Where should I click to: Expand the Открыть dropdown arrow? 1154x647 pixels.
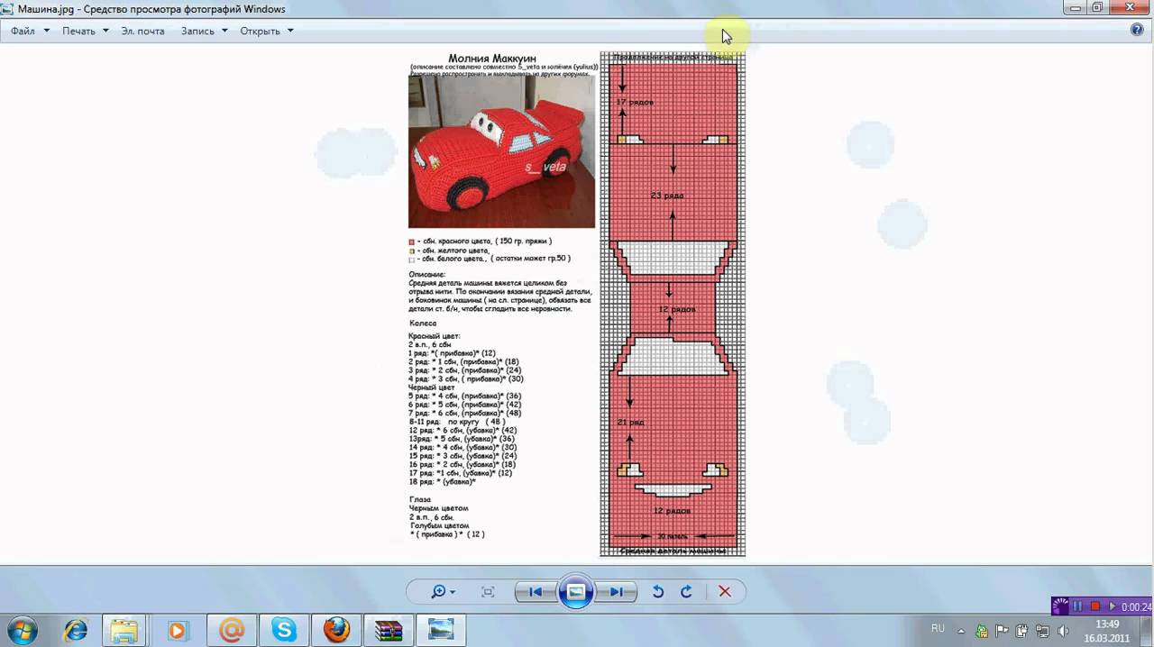point(290,31)
